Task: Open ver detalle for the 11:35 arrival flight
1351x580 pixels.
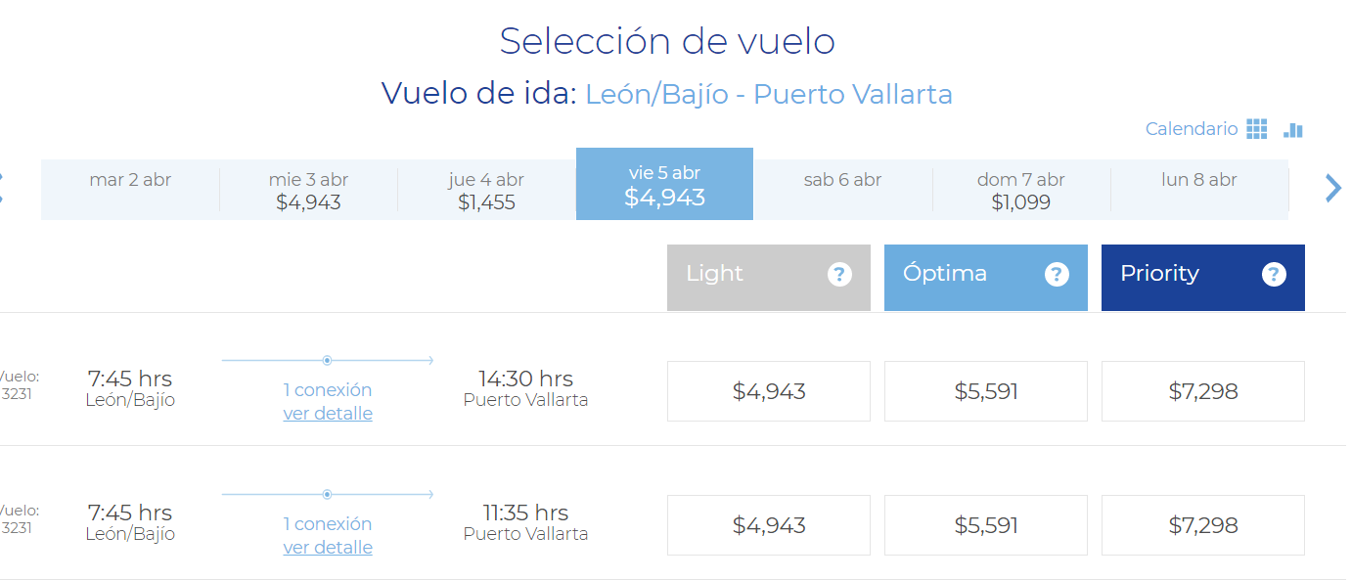Action: coord(327,547)
